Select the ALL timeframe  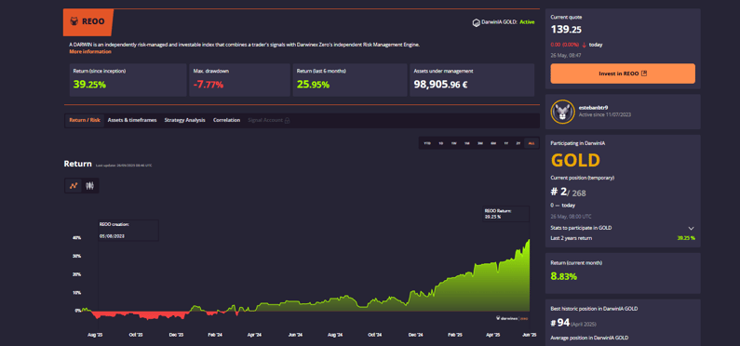[531, 143]
